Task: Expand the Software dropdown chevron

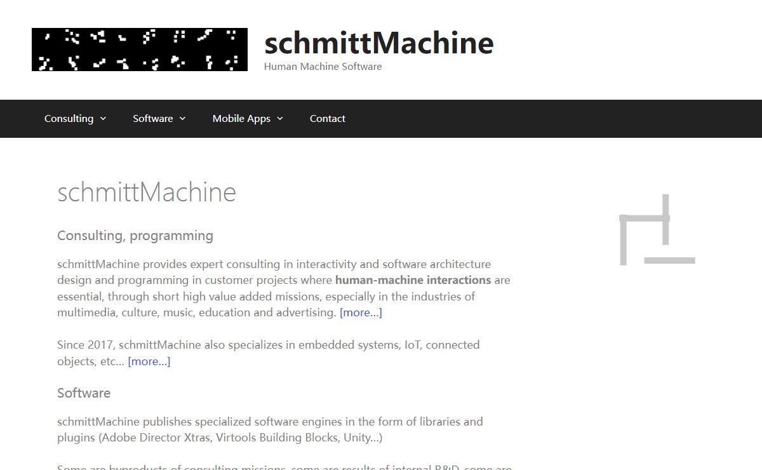Action: 183,119
